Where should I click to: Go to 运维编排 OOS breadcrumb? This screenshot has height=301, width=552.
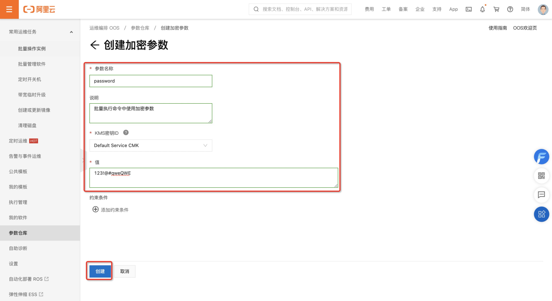(104, 28)
